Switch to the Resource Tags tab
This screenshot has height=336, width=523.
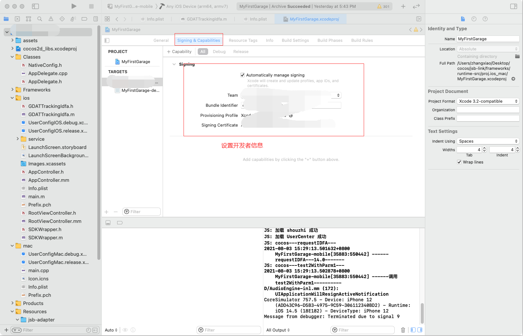(243, 40)
